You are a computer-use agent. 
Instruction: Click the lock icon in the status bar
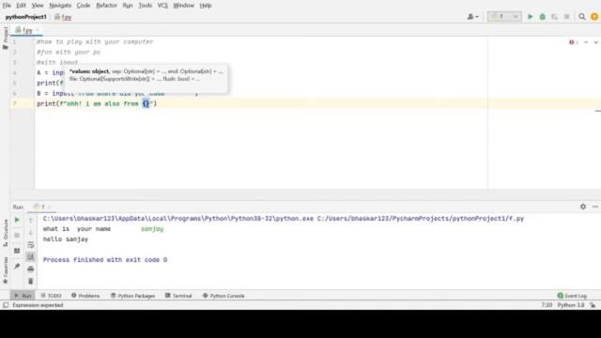tap(593, 305)
